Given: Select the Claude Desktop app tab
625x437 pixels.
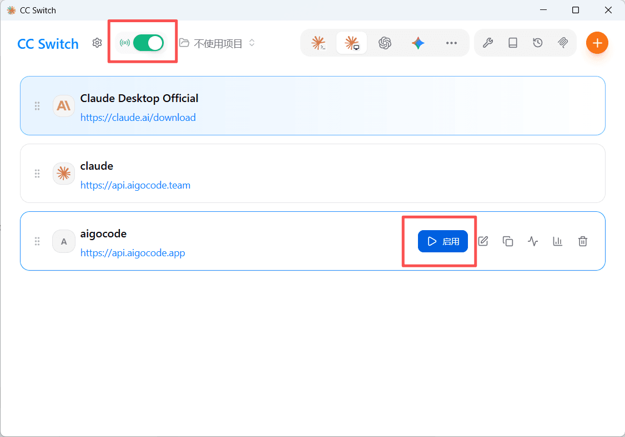Looking at the screenshot, I should [351, 43].
